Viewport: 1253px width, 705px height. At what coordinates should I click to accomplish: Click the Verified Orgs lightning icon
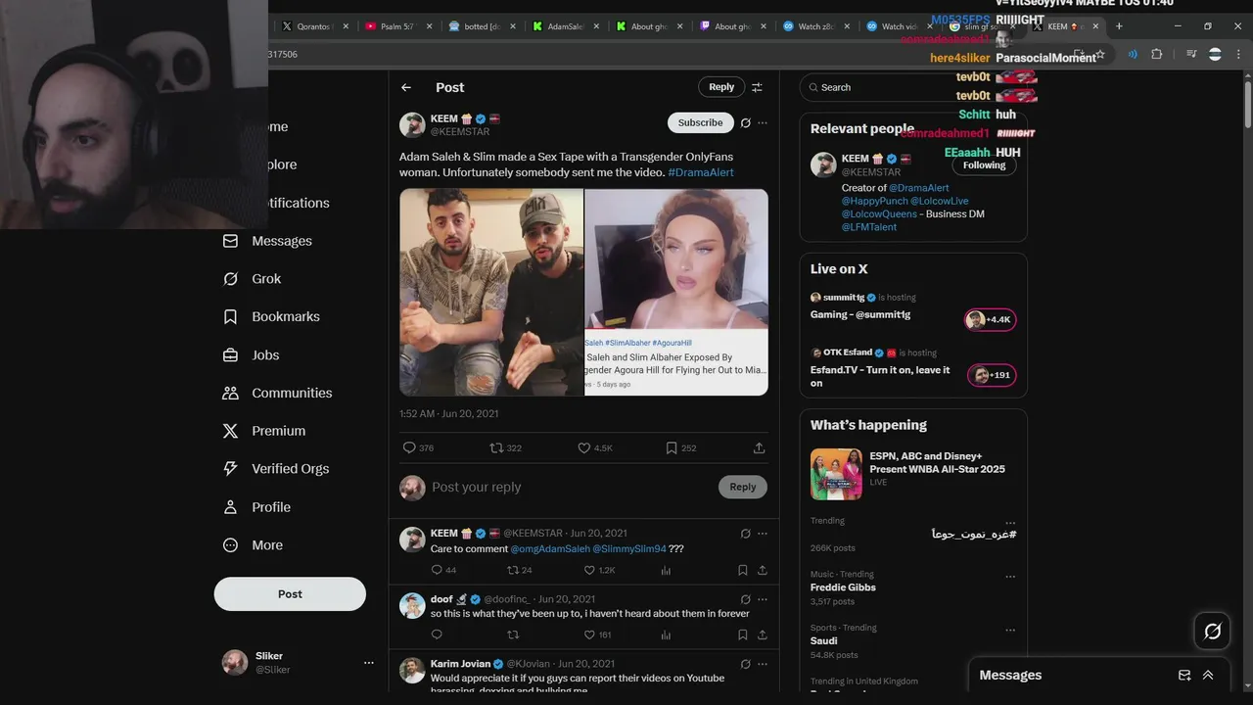pos(230,469)
